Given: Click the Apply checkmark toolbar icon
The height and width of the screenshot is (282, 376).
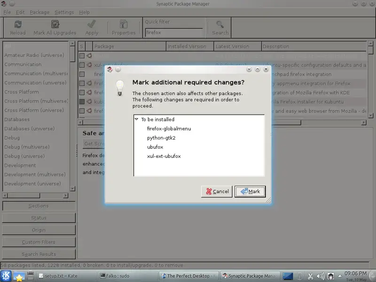Looking at the screenshot, I should tap(92, 24).
